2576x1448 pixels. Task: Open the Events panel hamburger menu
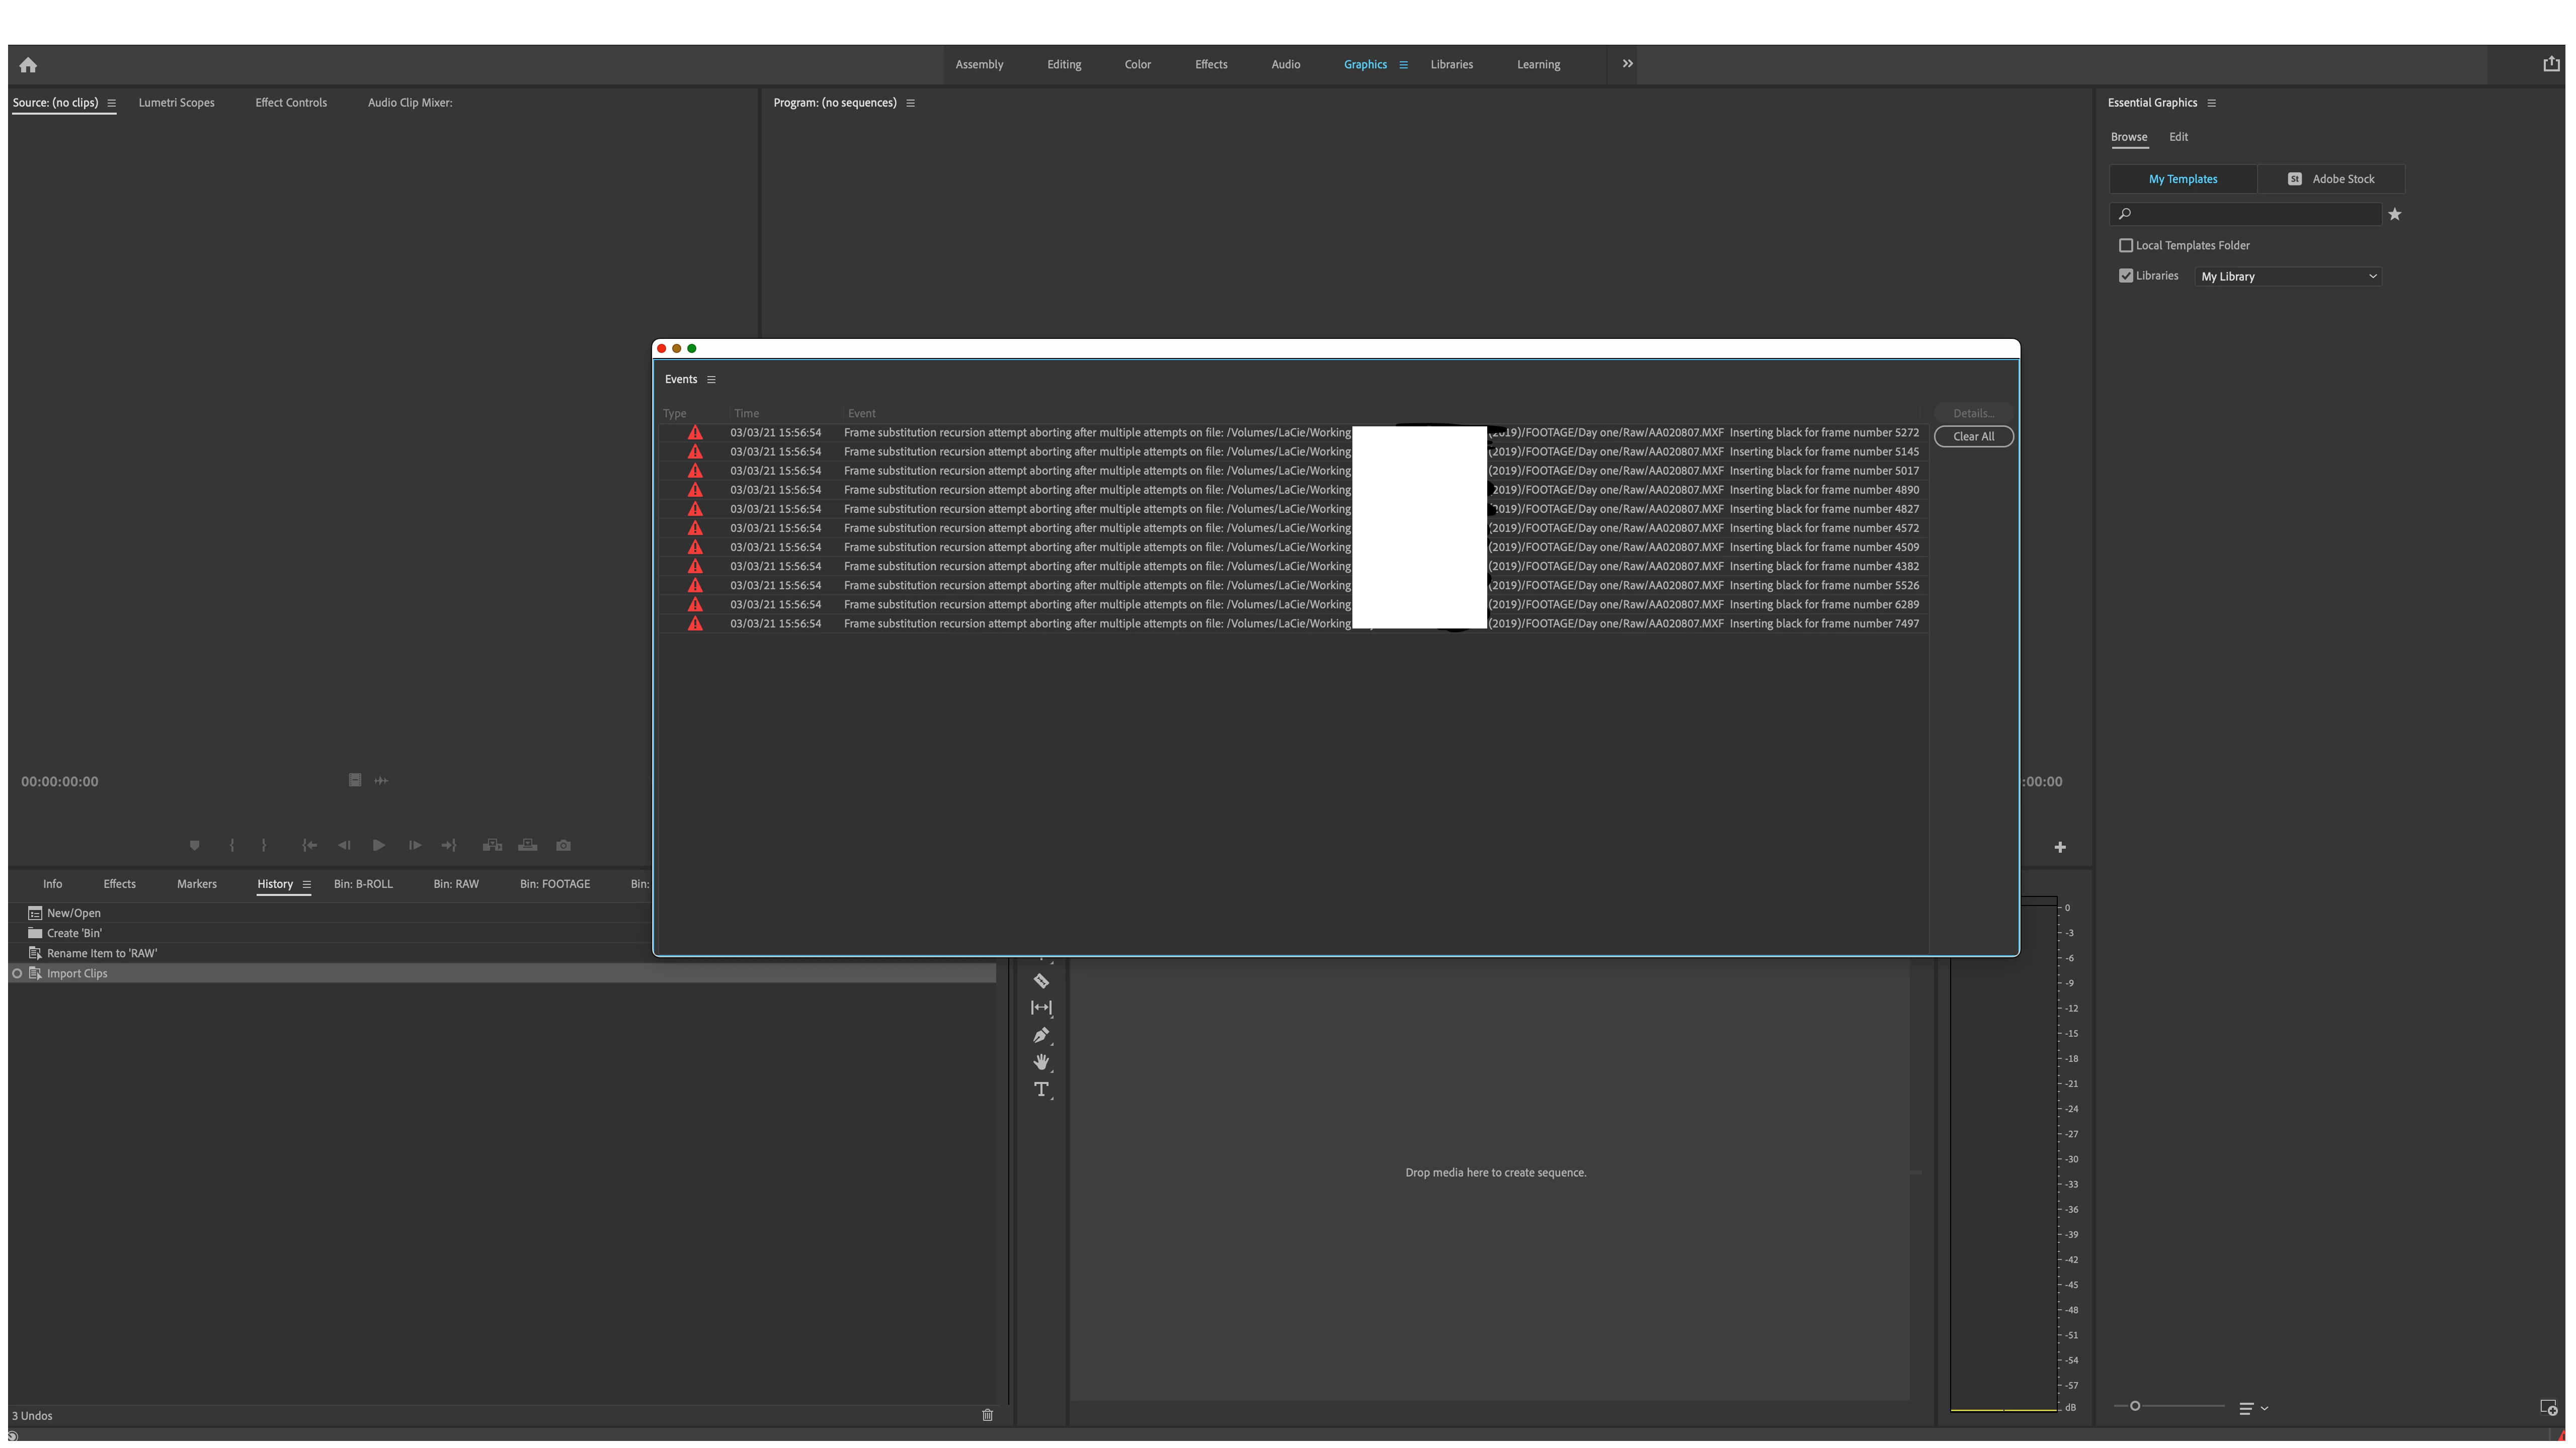coord(711,380)
